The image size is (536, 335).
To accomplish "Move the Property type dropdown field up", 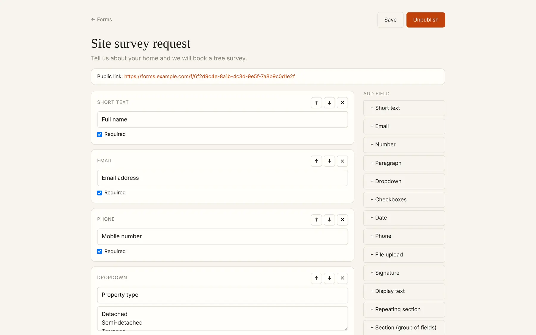I will click(316, 278).
